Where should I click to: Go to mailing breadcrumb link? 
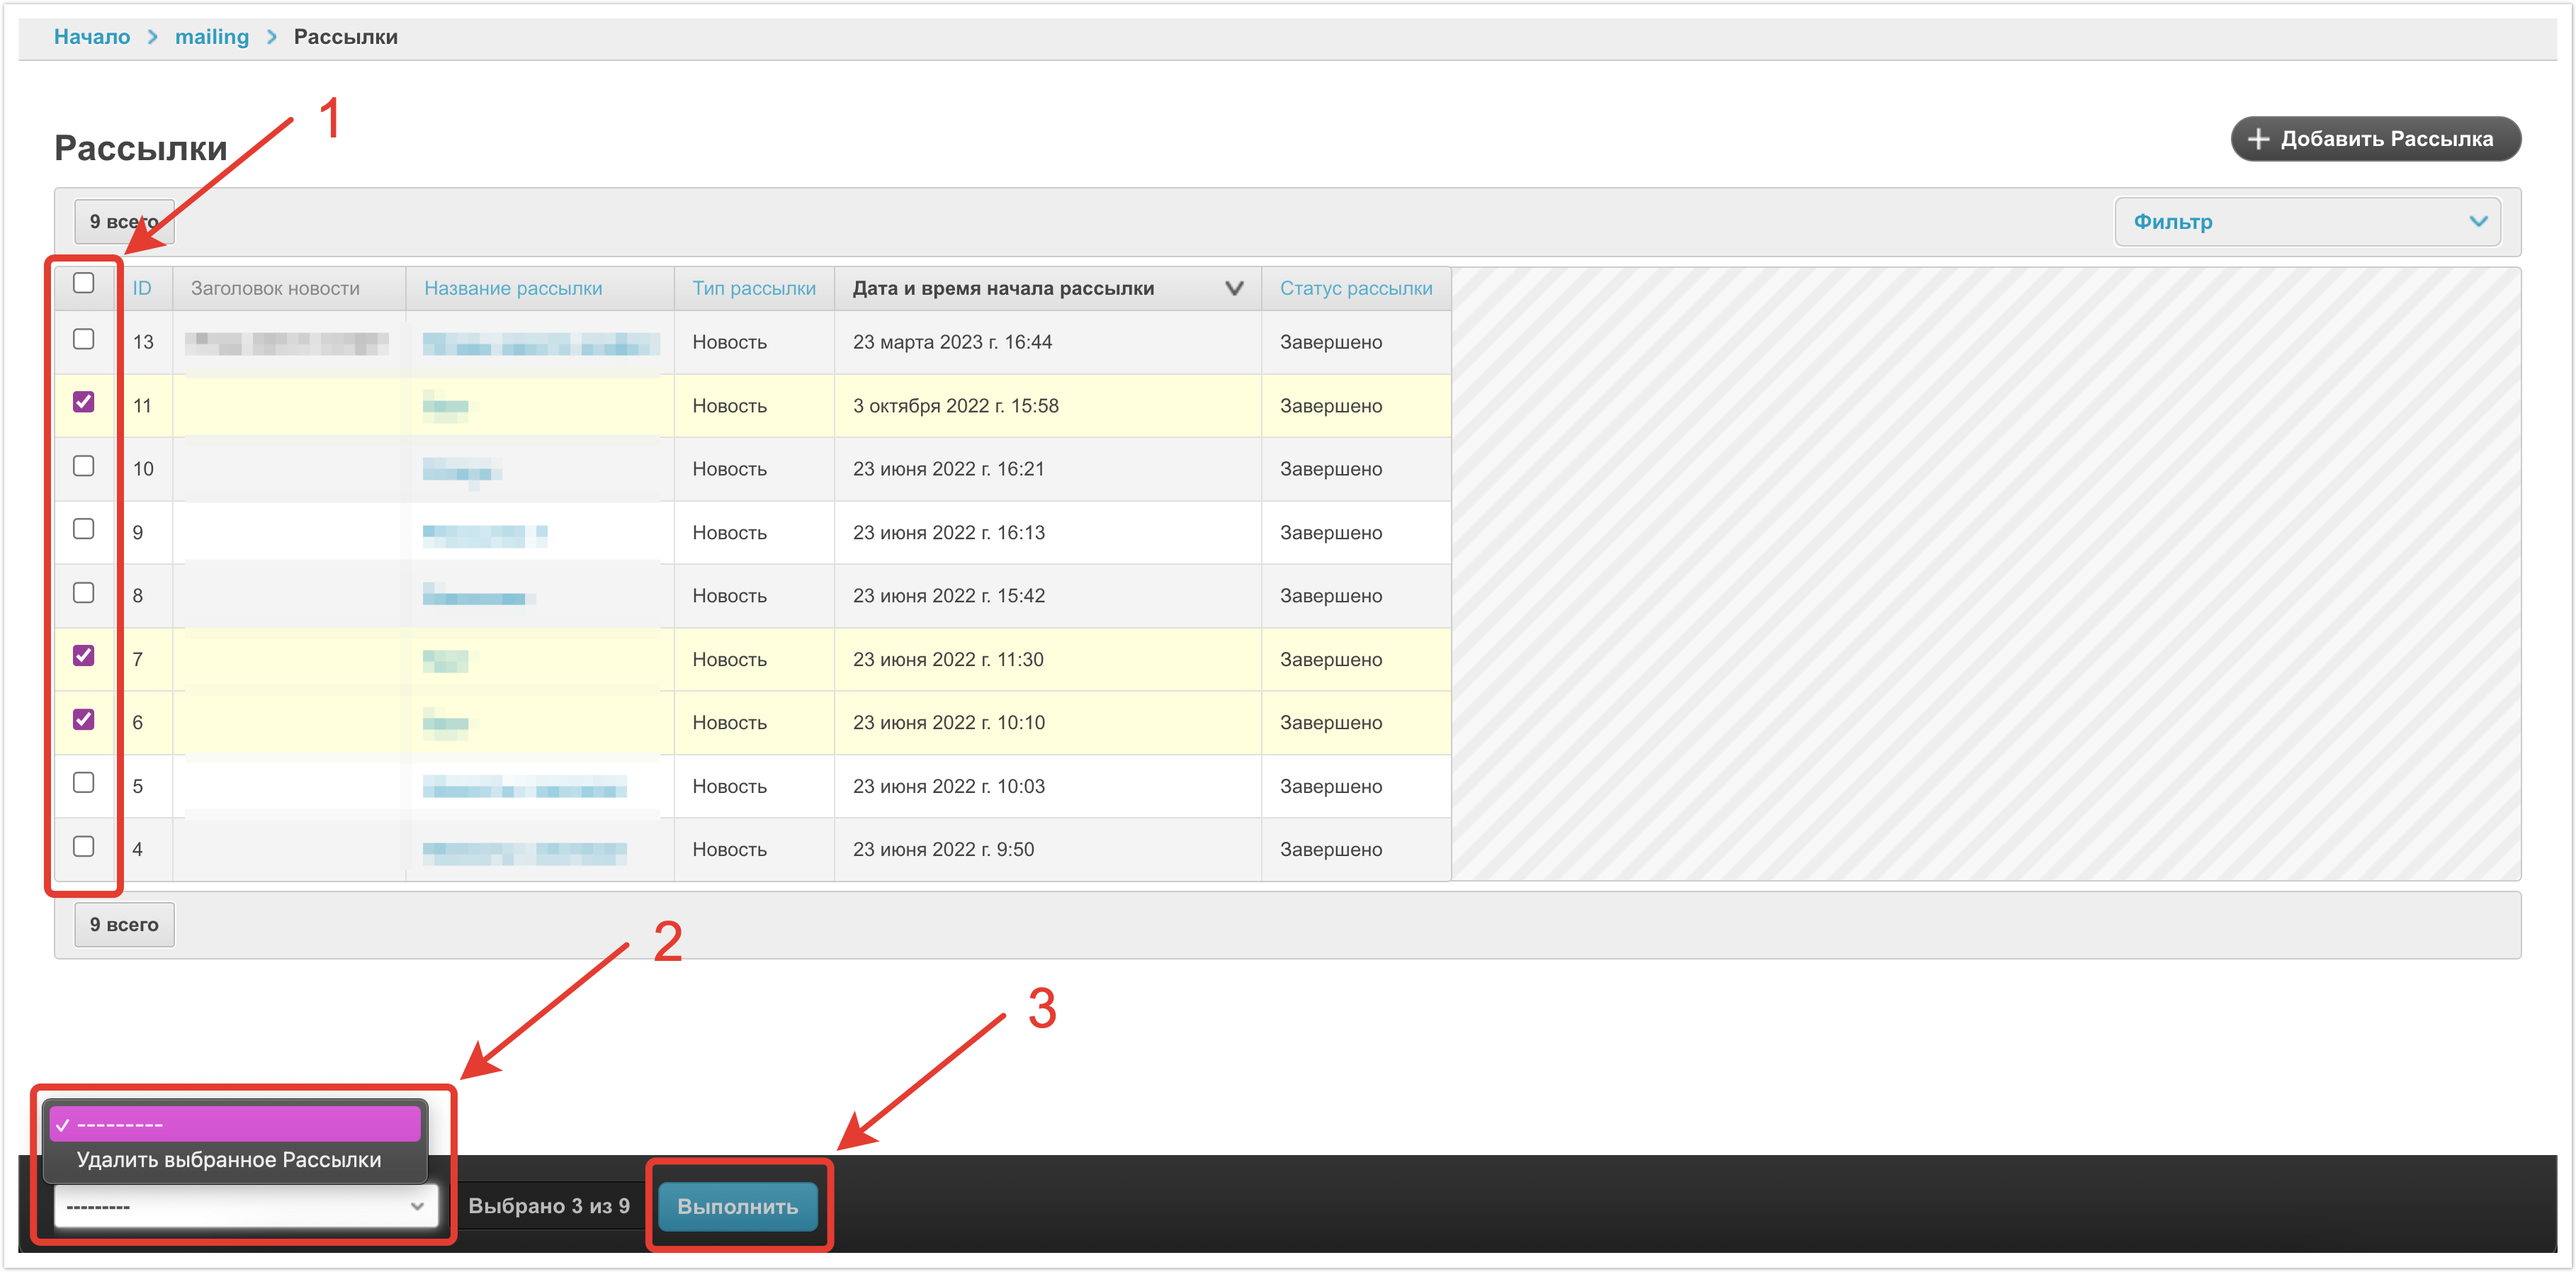(x=212, y=37)
